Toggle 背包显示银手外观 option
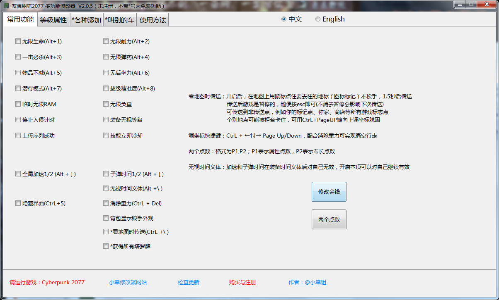The width and height of the screenshot is (499, 300). tap(106, 217)
